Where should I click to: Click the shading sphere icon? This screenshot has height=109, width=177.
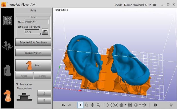coord(136,105)
